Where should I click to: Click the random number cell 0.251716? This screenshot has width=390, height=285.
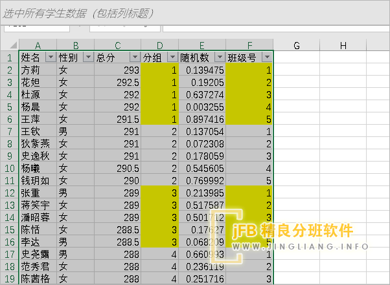coord(202,279)
